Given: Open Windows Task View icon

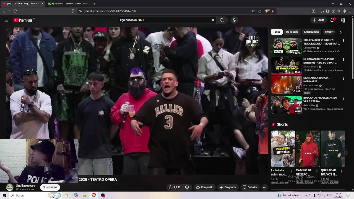Looking at the screenshot, I should 66,195.
